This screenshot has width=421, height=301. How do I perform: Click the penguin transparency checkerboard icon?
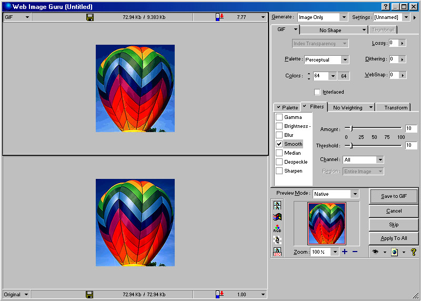tap(277, 240)
